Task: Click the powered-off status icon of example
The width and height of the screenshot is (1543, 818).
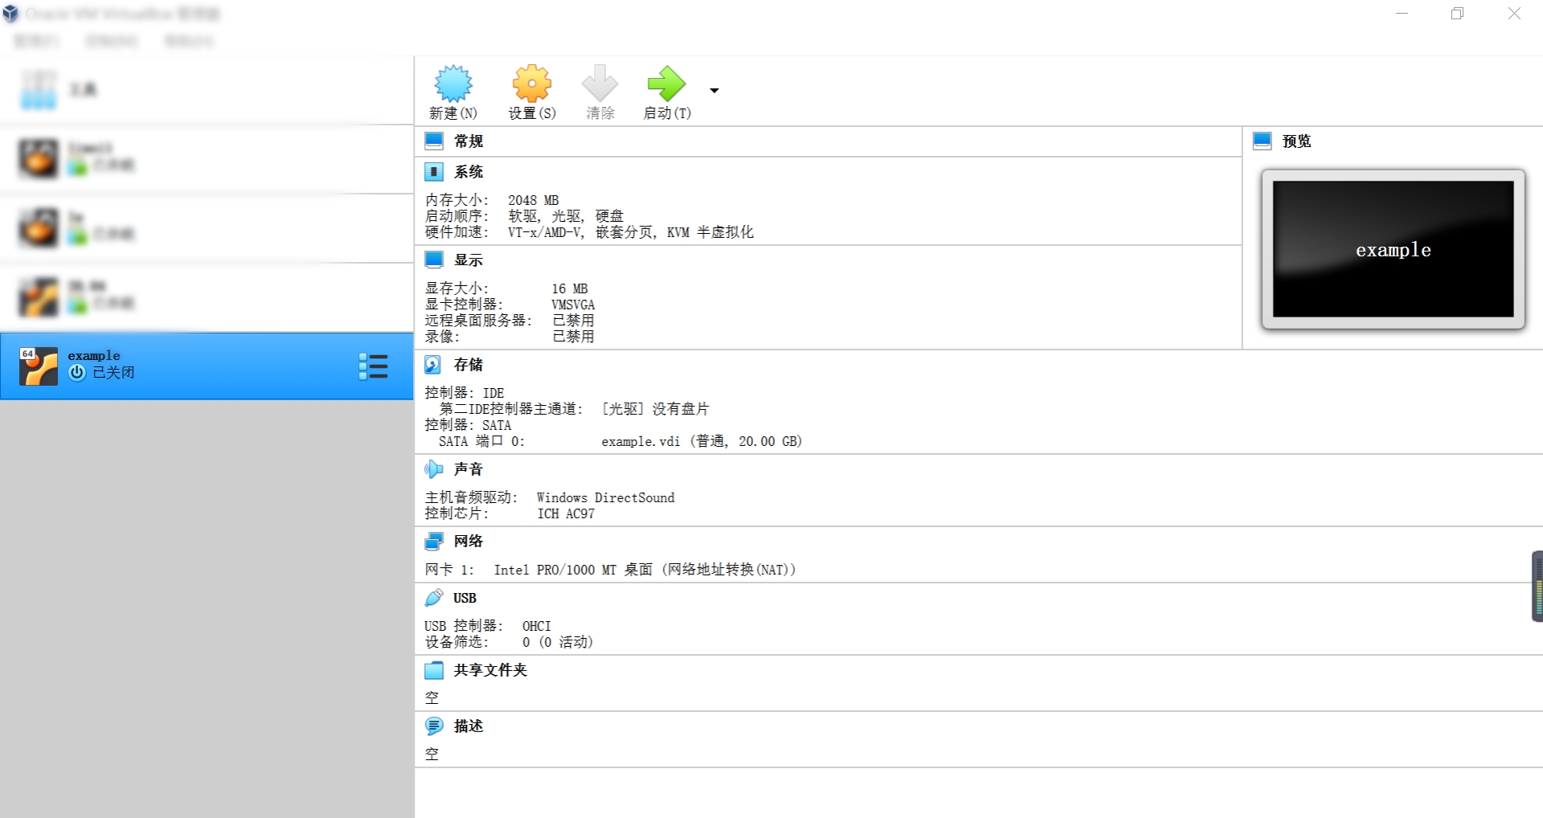Action: click(x=77, y=373)
